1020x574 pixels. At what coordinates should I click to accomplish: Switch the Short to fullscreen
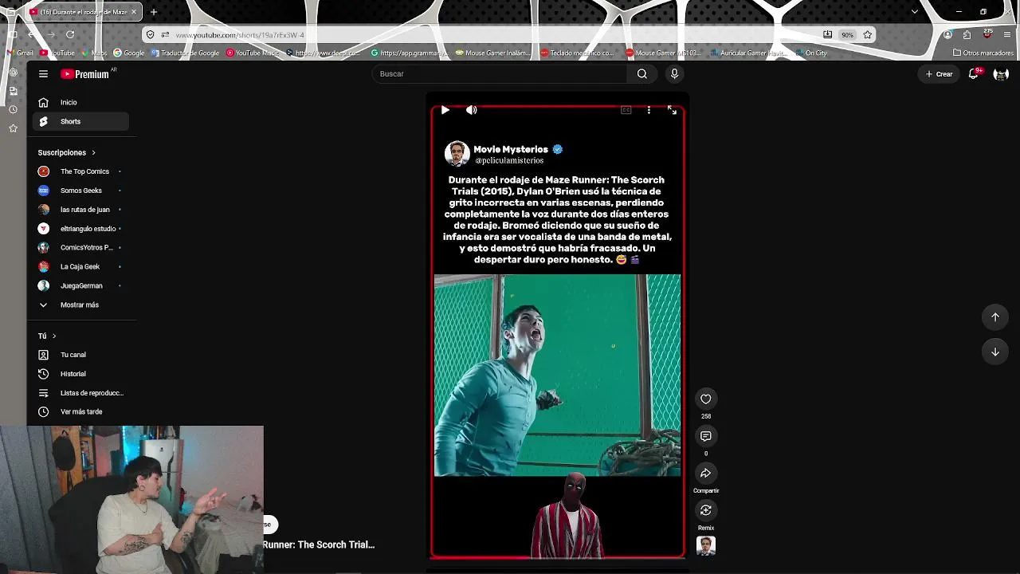672,110
